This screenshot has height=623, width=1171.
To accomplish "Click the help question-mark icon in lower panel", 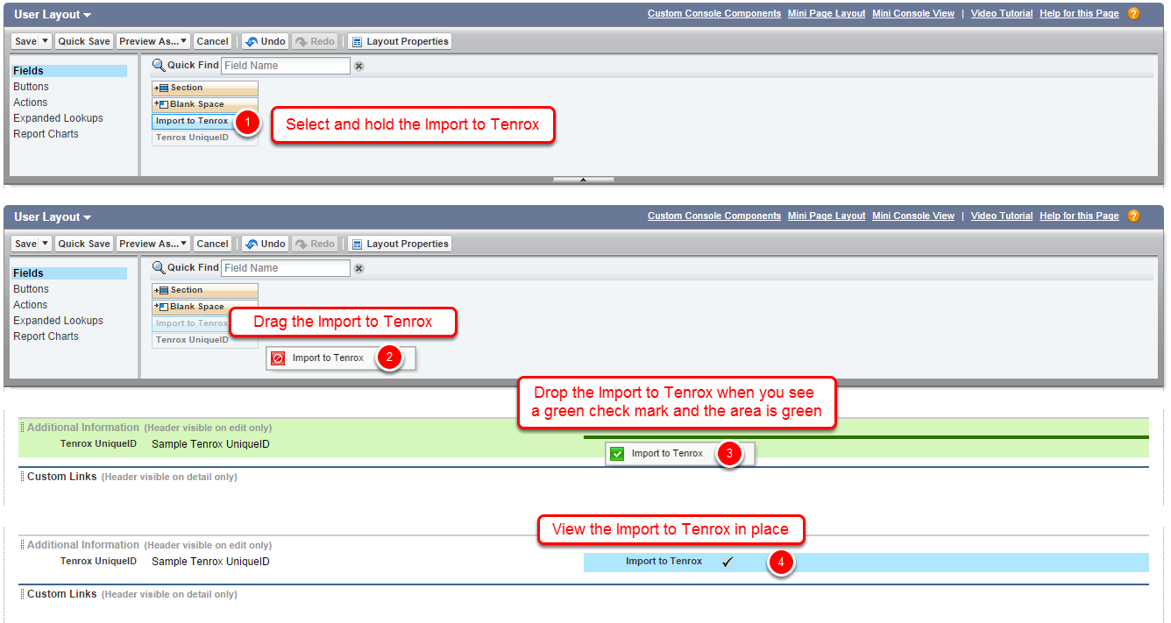I will [x=1133, y=216].
